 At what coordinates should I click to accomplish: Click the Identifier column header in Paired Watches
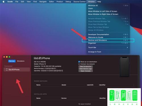point(102,85)
